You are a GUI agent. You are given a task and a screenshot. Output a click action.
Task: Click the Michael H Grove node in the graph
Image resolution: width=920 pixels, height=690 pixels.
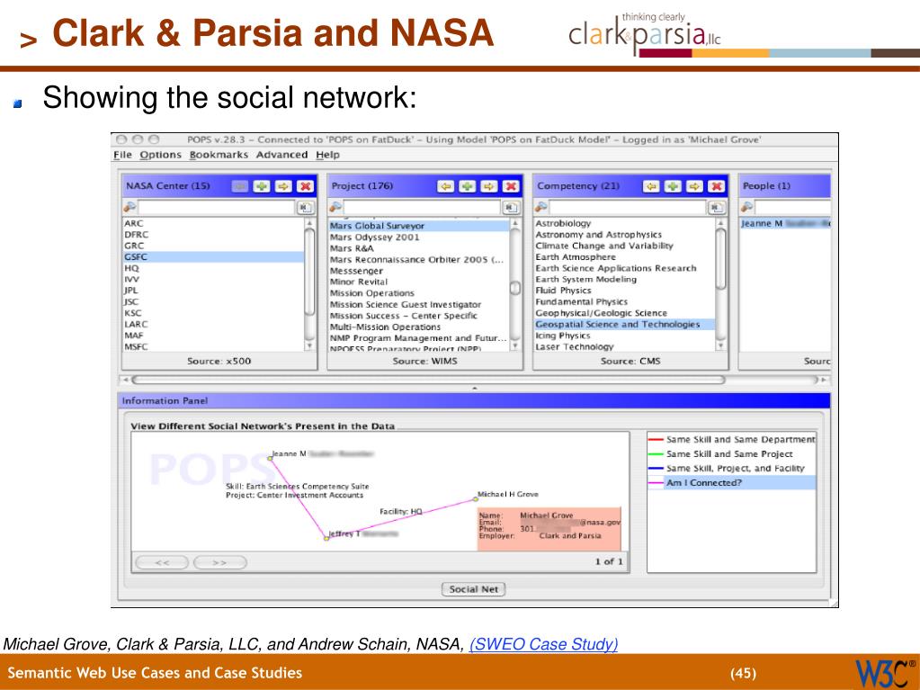point(476,499)
